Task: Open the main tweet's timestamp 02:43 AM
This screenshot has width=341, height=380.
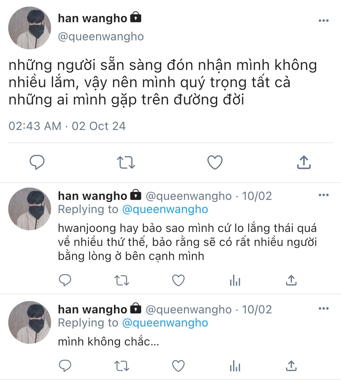Action: pyautogui.click(x=35, y=126)
